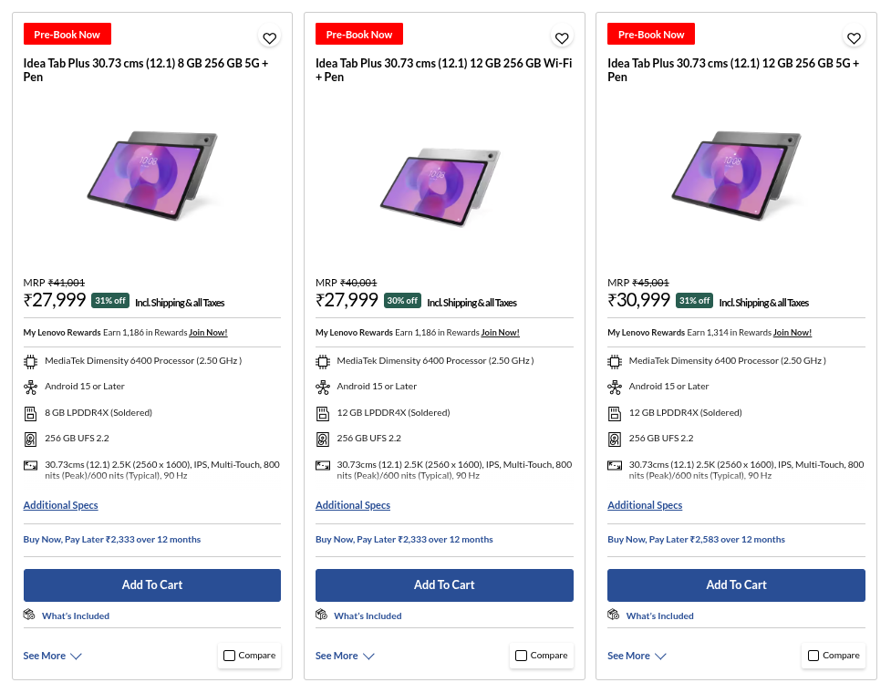The width and height of the screenshot is (891, 693).
Task: Click Join Now! rewards link on third card
Action: tap(793, 333)
